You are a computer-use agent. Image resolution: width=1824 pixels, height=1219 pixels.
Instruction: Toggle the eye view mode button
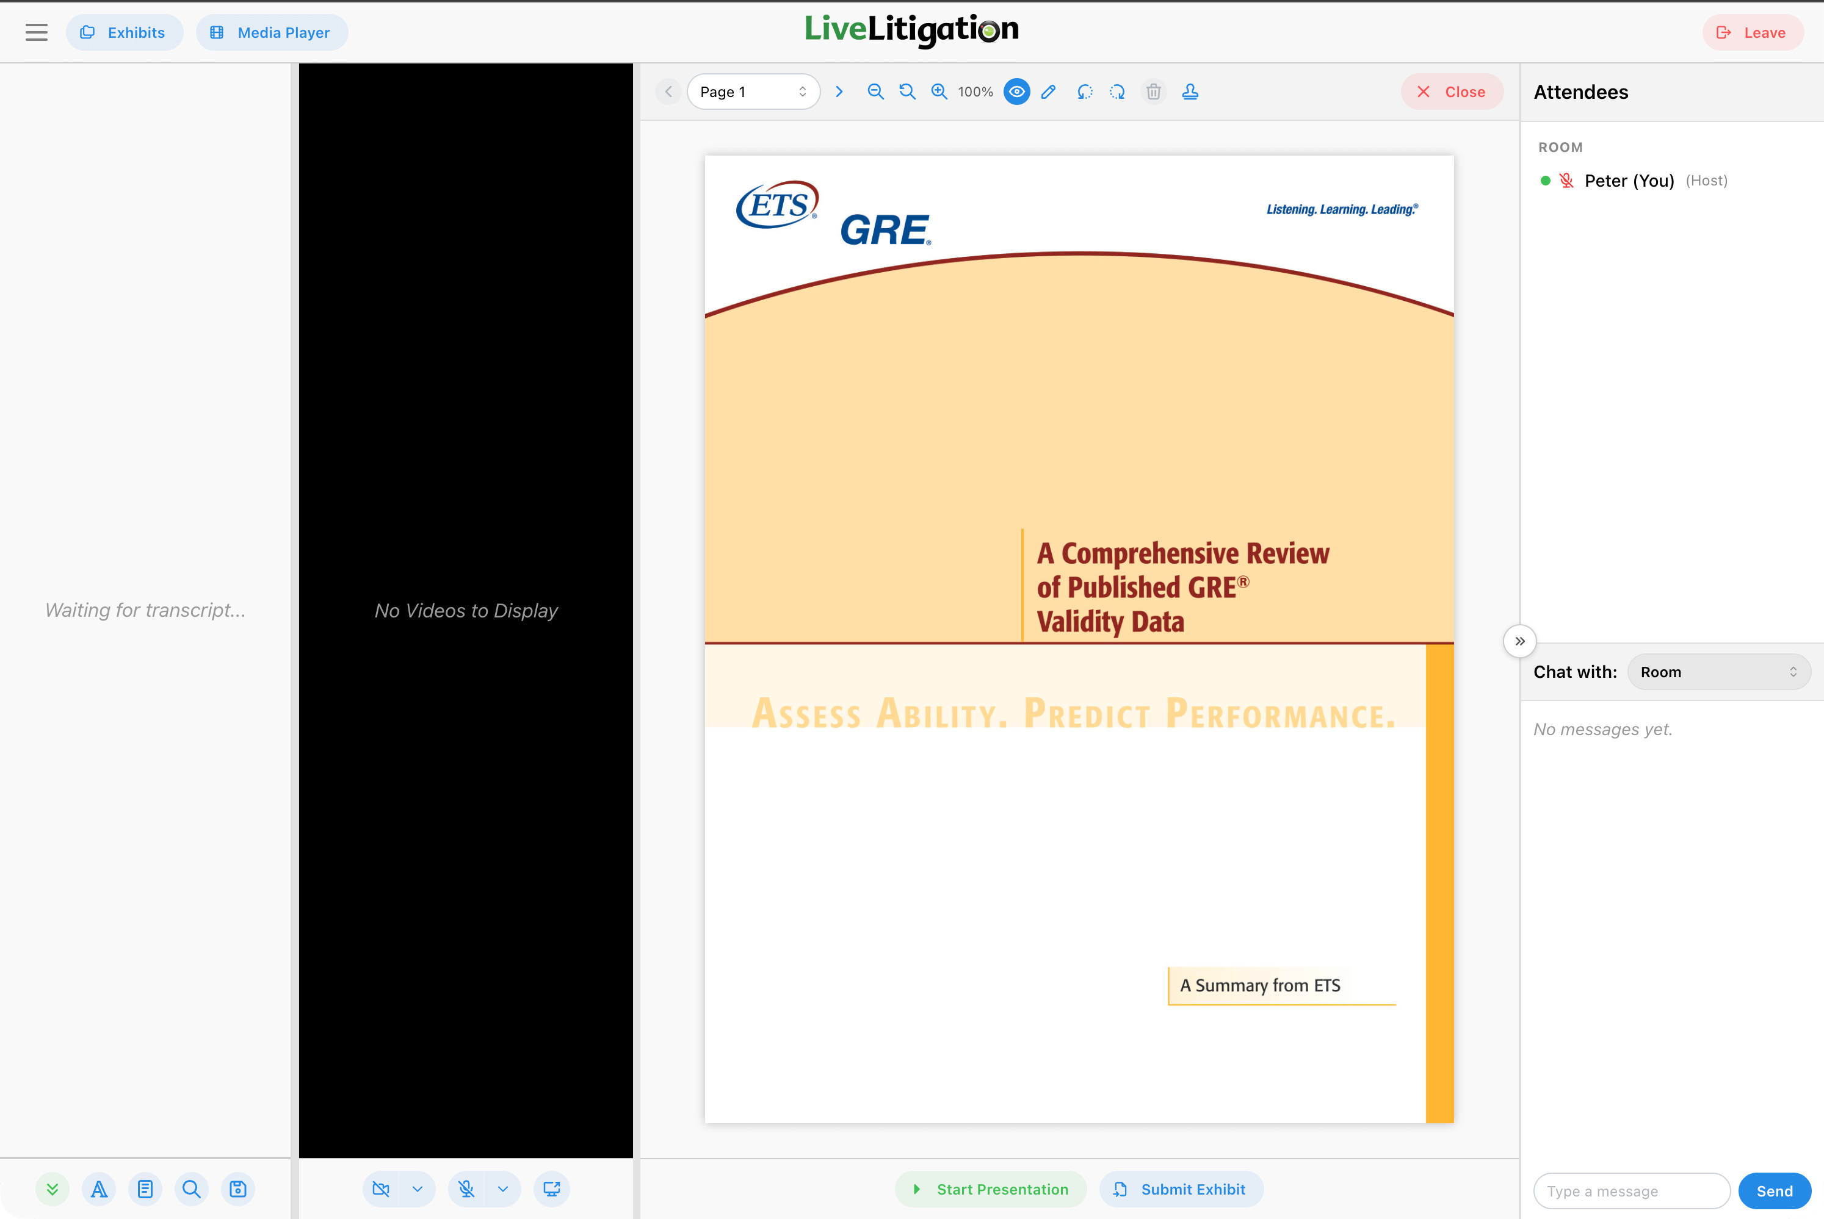pyautogui.click(x=1016, y=92)
